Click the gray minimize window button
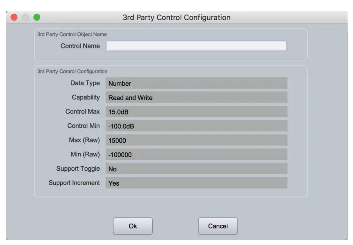 point(25,17)
